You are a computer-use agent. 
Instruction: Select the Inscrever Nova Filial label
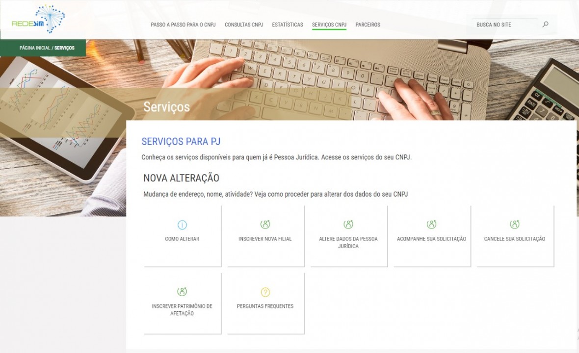(265, 239)
